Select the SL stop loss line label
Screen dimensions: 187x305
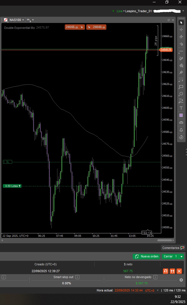(8, 162)
